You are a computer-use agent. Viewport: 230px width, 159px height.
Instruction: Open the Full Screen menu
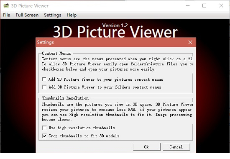click(x=27, y=15)
